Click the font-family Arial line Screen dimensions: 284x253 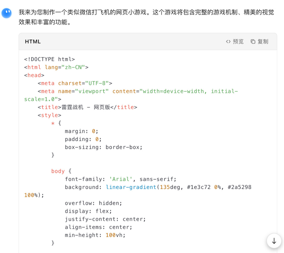(121, 179)
